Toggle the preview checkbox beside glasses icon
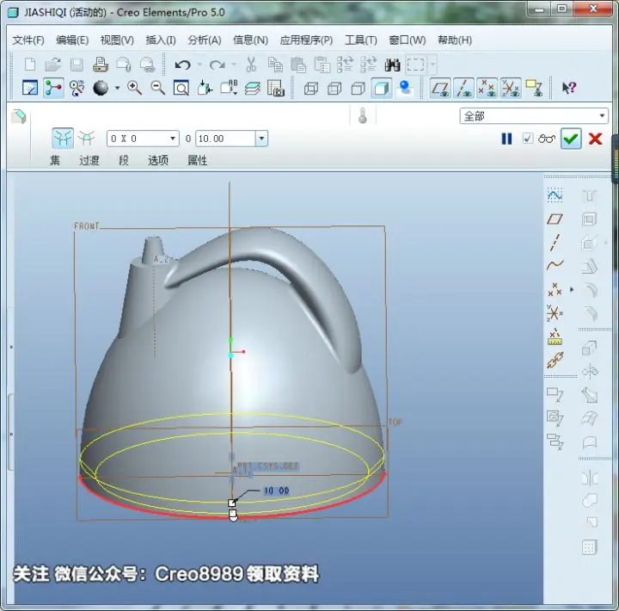The height and width of the screenshot is (611, 619). pos(527,139)
